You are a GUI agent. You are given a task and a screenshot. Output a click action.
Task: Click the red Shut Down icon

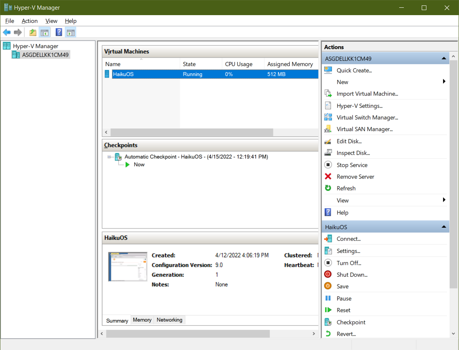(328, 274)
